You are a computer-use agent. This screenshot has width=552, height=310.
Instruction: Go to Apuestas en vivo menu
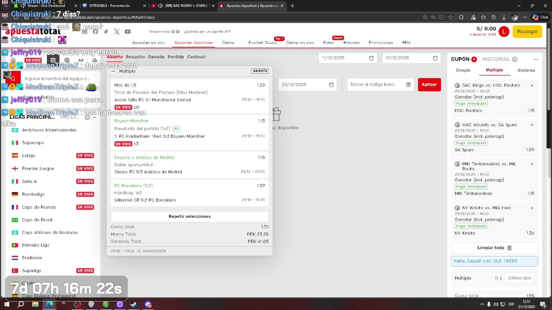[x=148, y=43]
